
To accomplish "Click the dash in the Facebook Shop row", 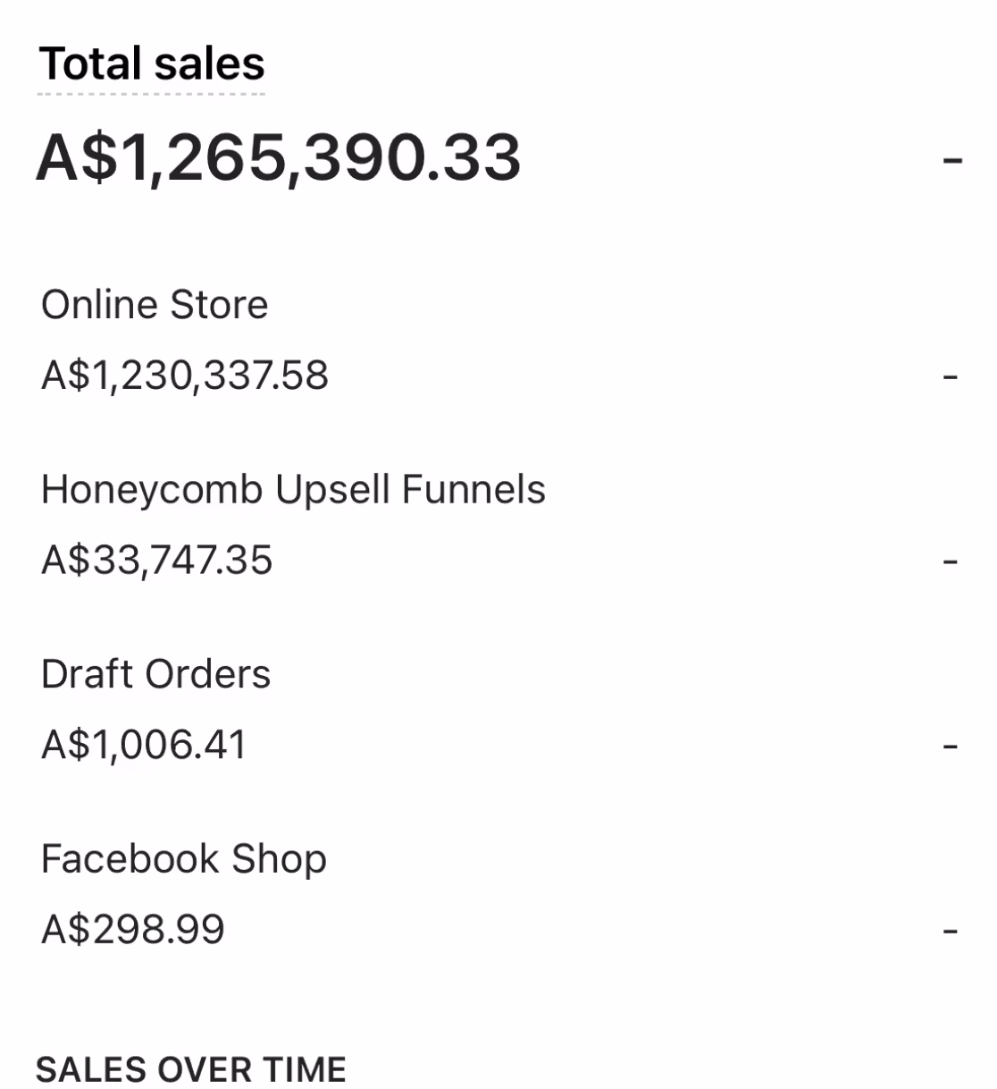I will (x=951, y=932).
